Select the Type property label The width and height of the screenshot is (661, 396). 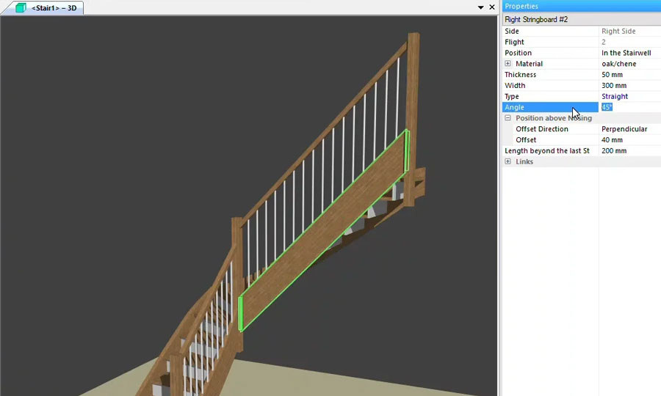(512, 96)
